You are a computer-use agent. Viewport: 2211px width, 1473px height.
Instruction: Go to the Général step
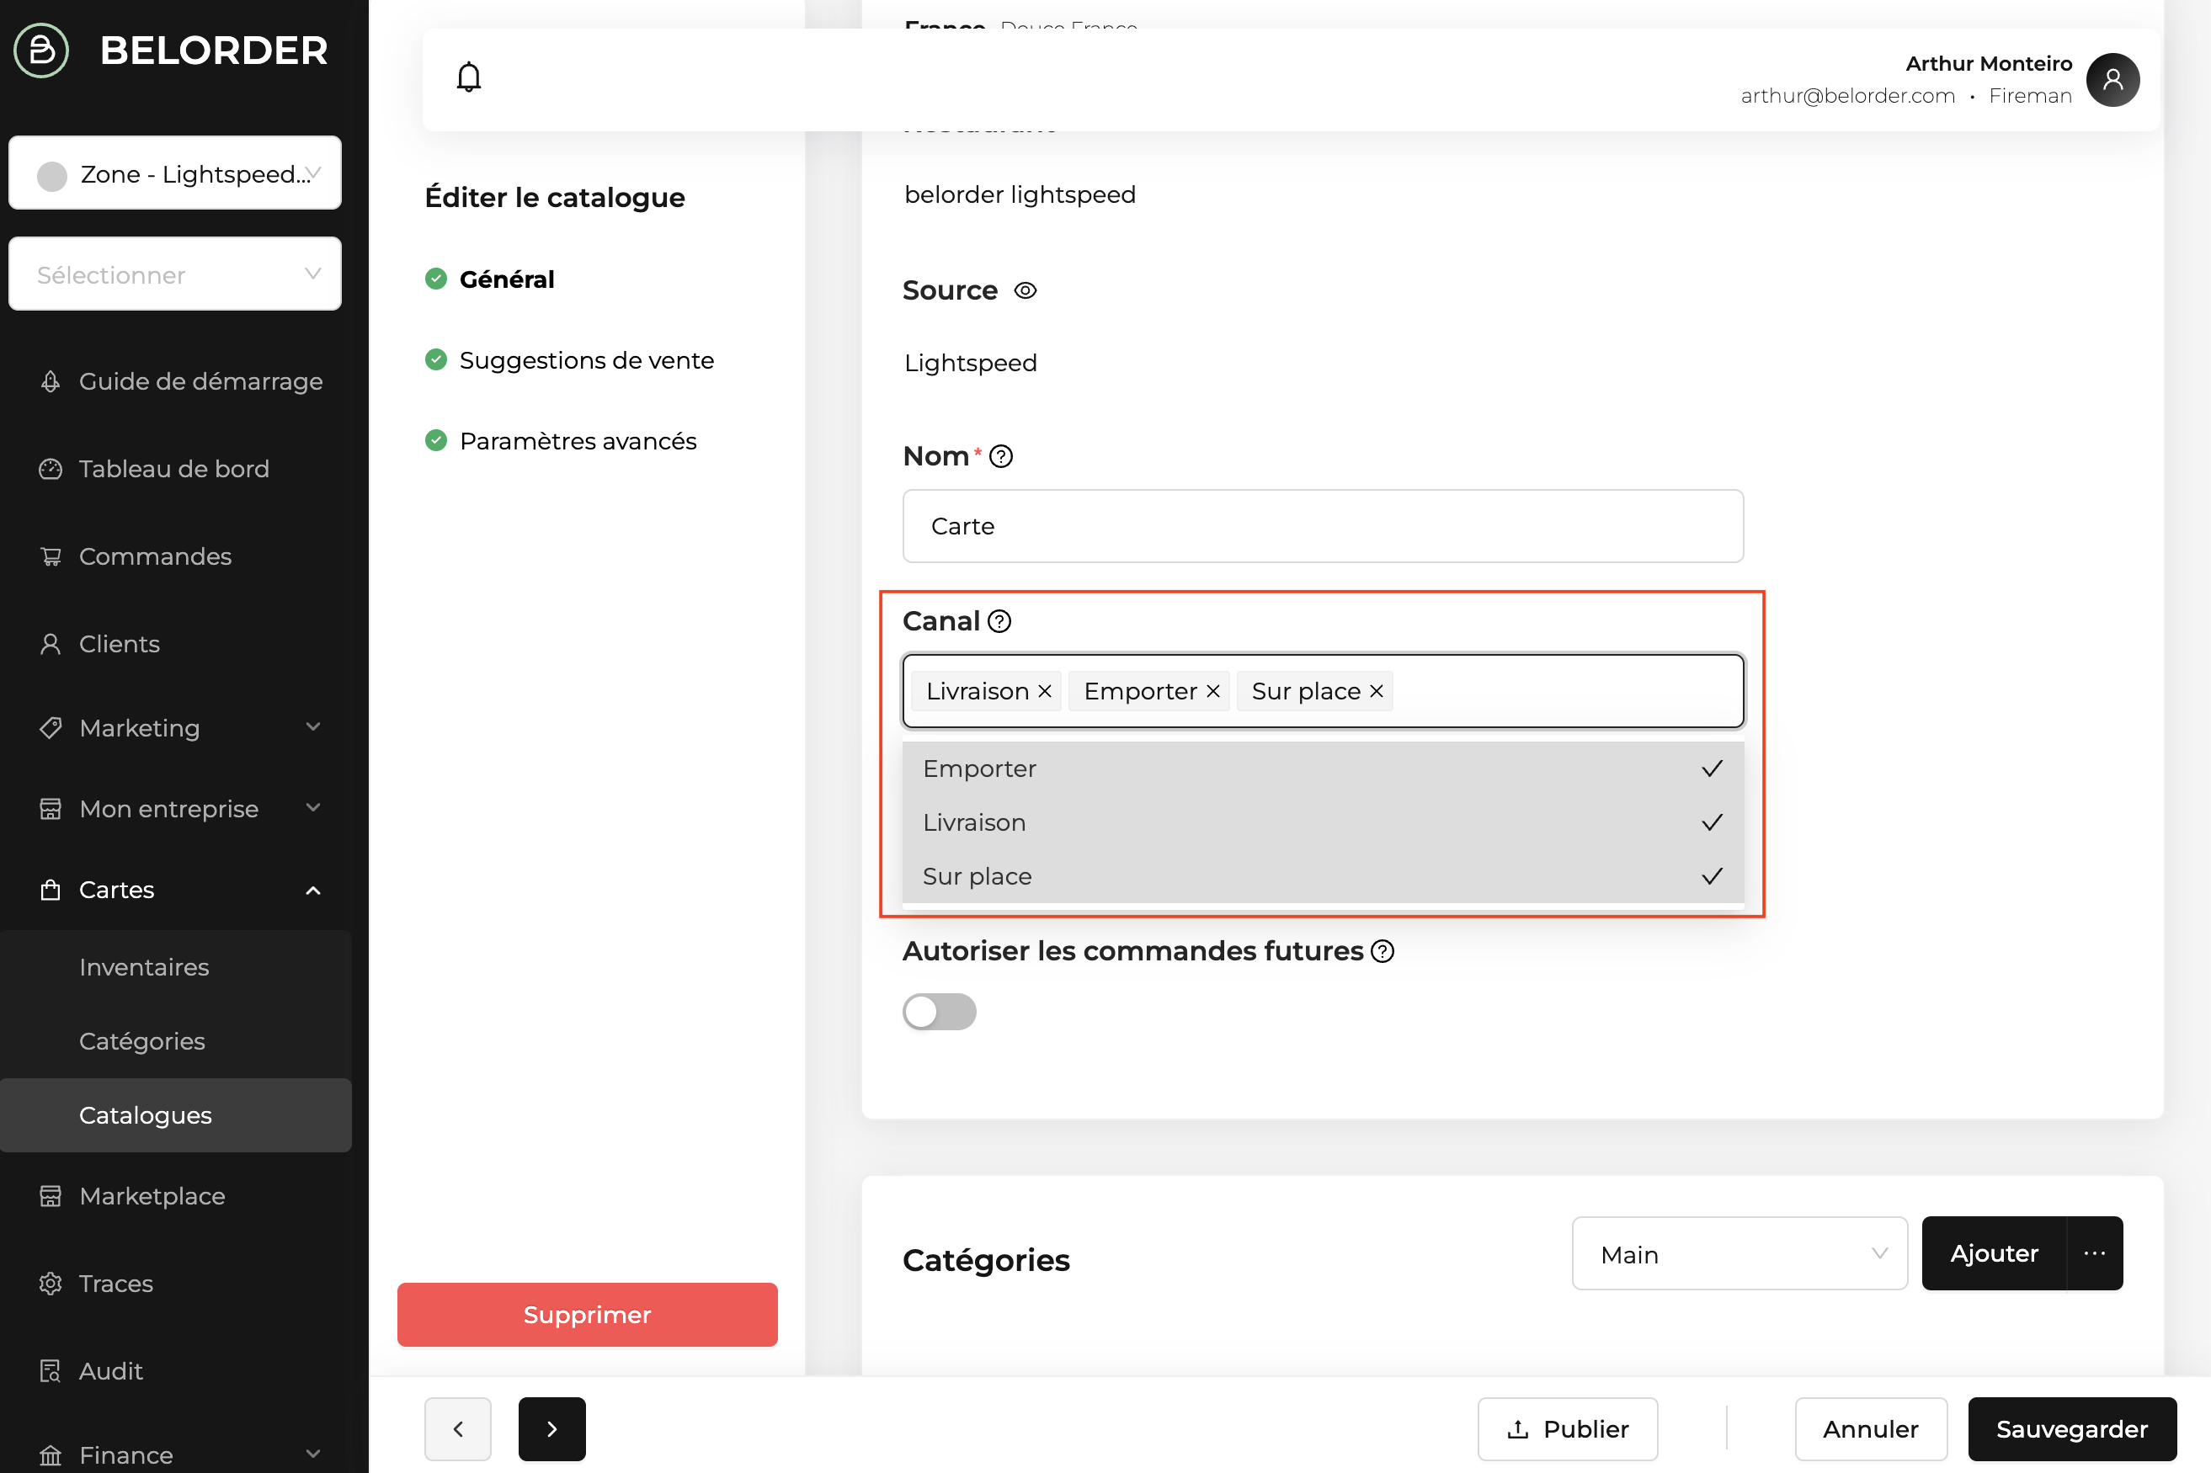[x=507, y=279]
